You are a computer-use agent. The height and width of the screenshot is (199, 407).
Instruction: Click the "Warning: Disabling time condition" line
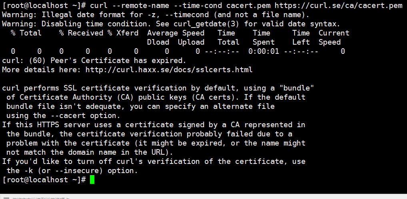(171, 24)
